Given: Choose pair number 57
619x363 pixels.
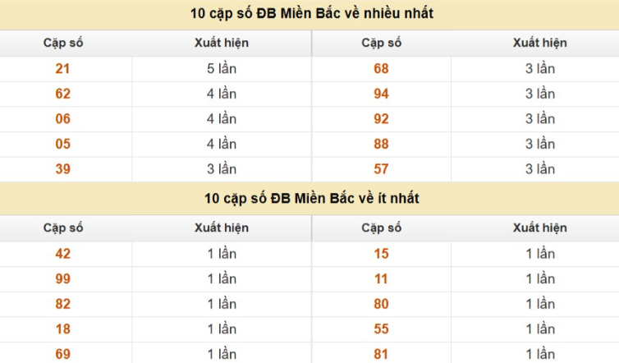Looking at the screenshot, I should (381, 169).
